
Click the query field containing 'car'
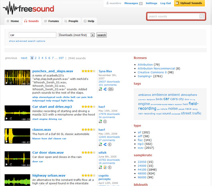click(32, 35)
